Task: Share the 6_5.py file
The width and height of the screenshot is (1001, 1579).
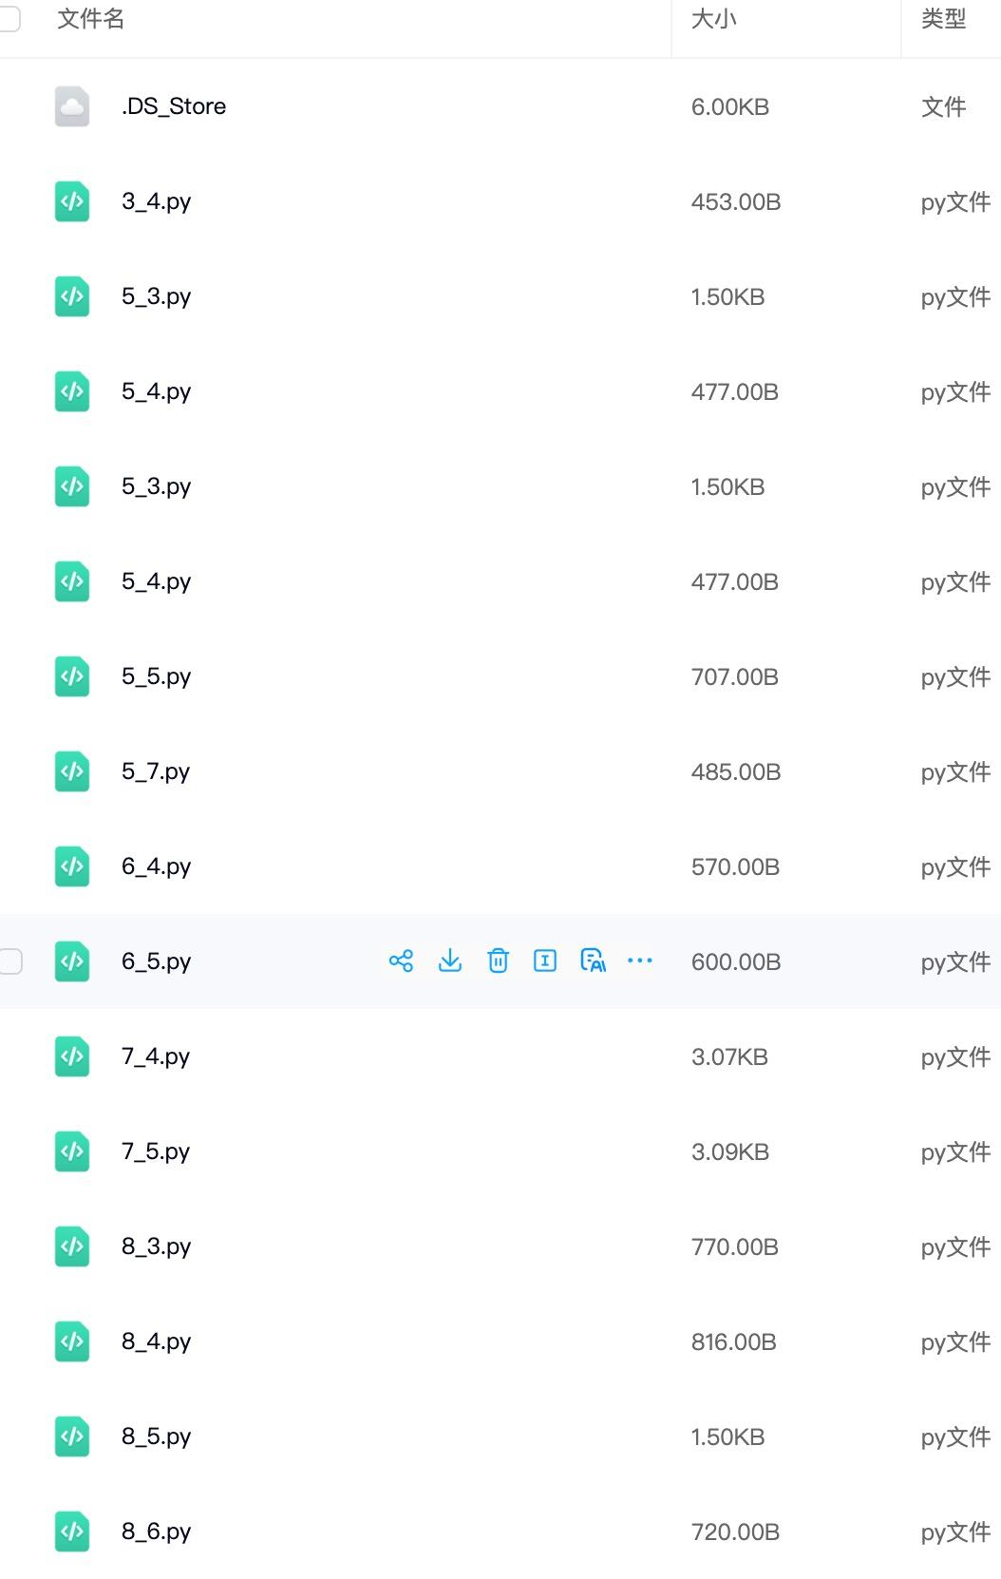Action: pyautogui.click(x=401, y=961)
